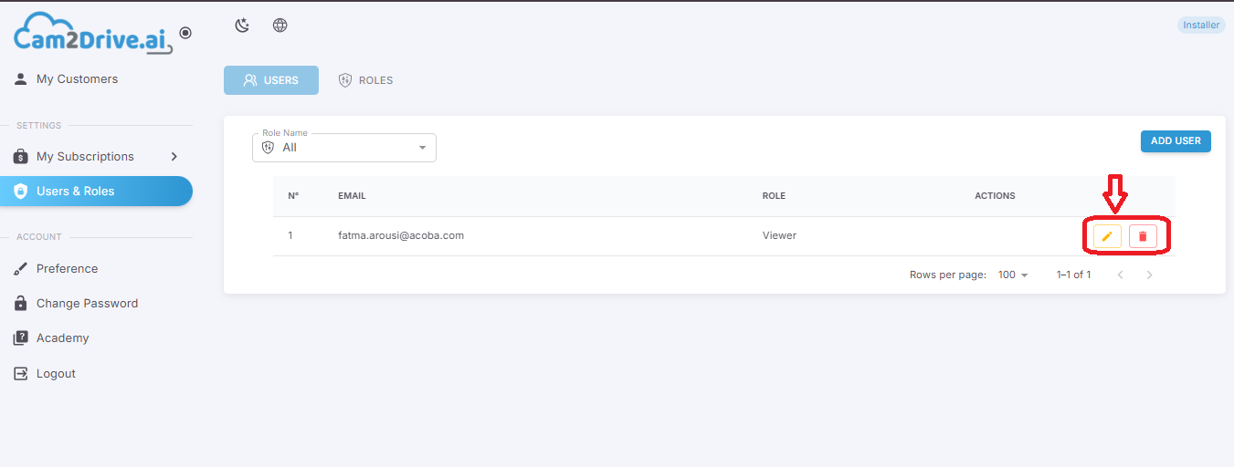Screen dimensions: 1234x467
Task: Open Academy help icon
Action: pyautogui.click(x=21, y=338)
